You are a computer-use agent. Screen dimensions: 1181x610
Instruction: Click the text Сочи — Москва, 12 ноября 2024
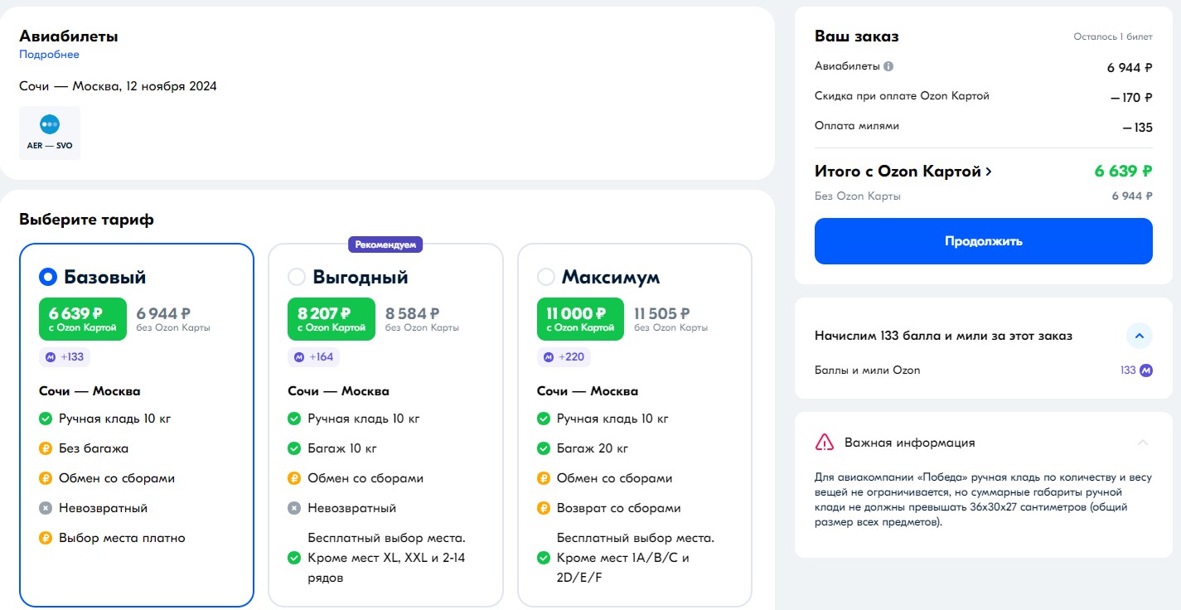point(118,86)
